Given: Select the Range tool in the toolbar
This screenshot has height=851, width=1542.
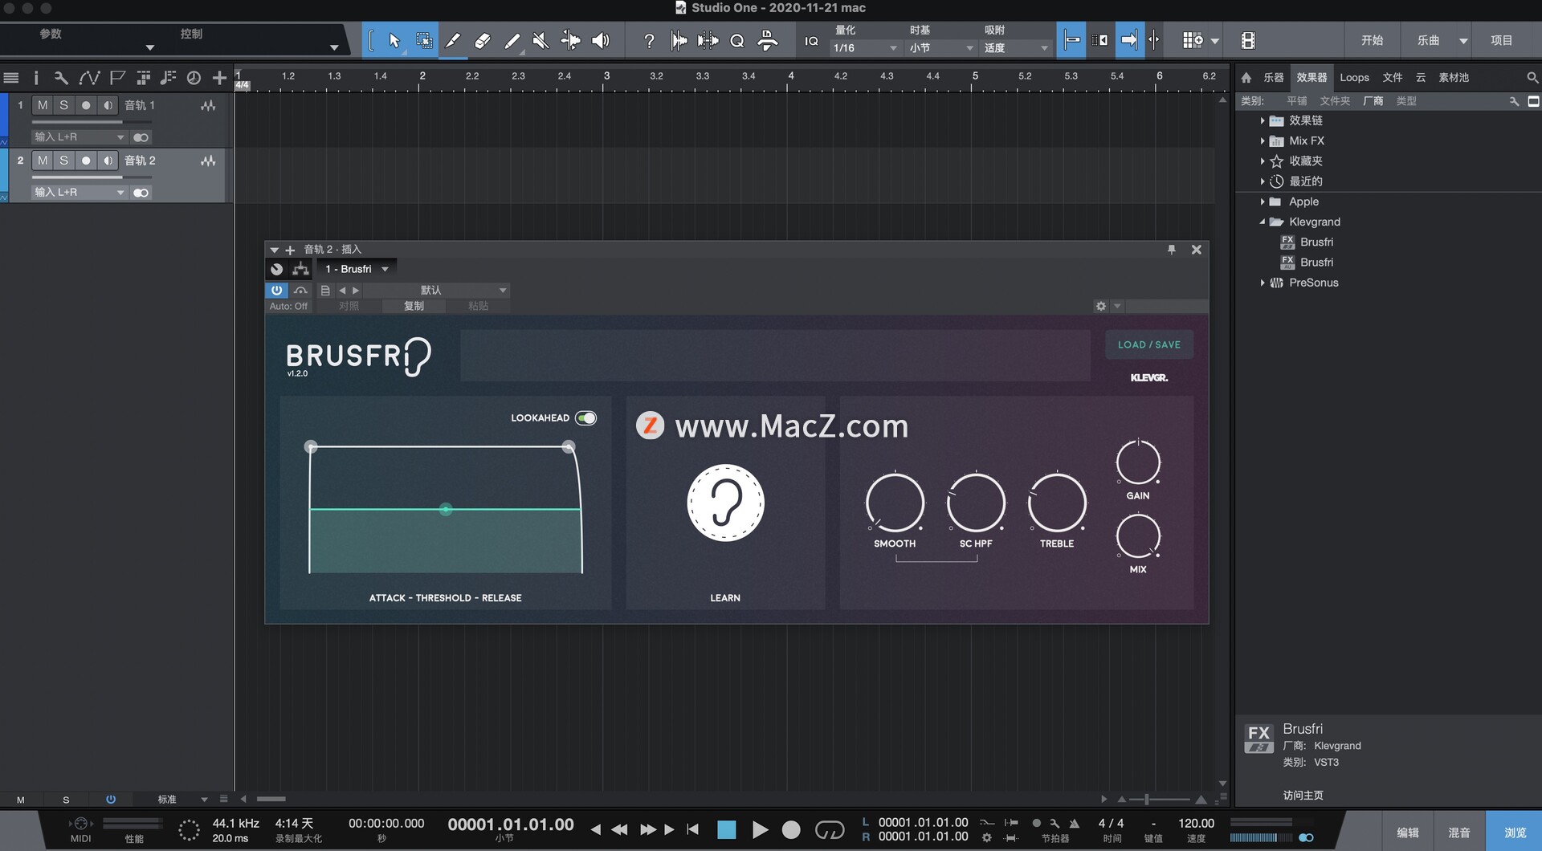Looking at the screenshot, I should [424, 40].
